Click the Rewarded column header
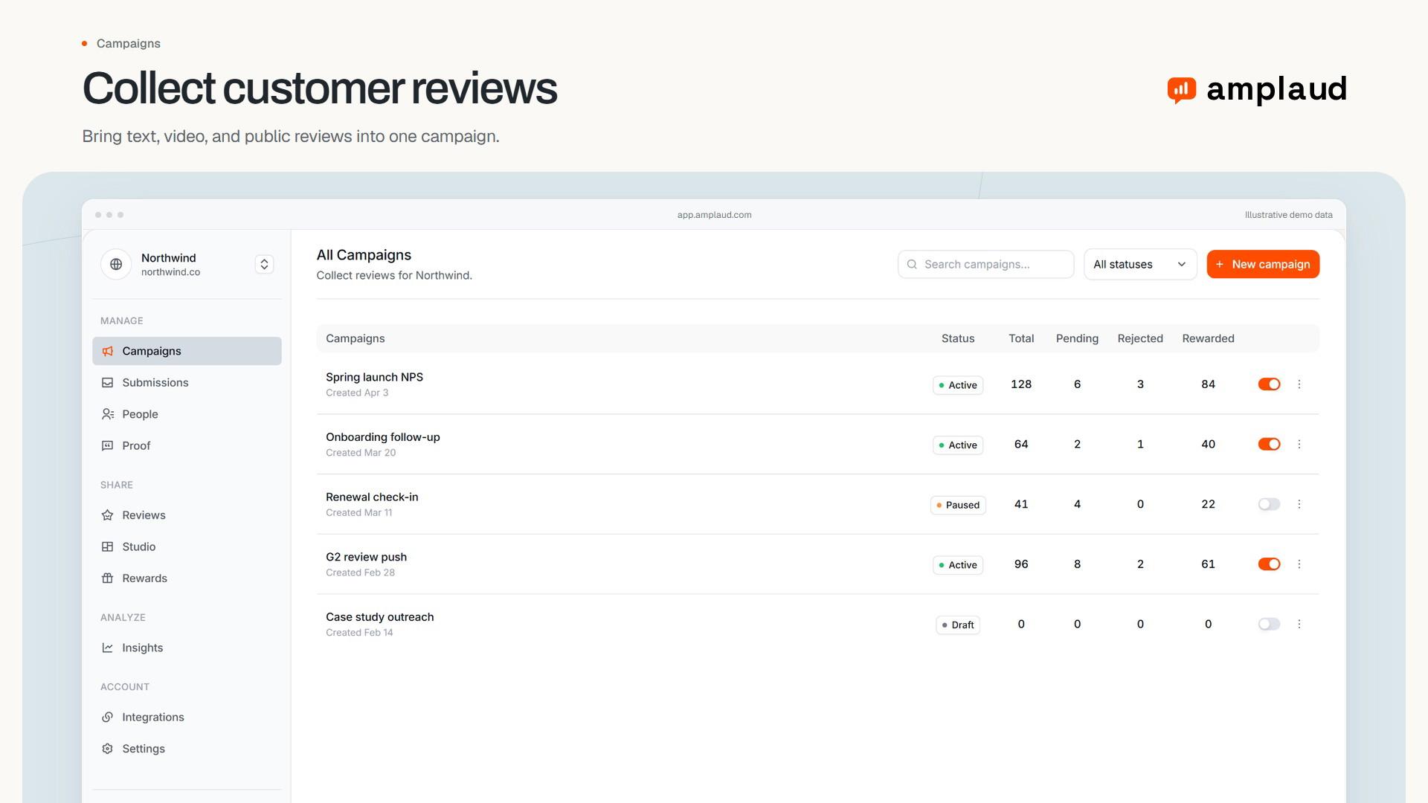This screenshot has width=1428, height=803. (1208, 338)
